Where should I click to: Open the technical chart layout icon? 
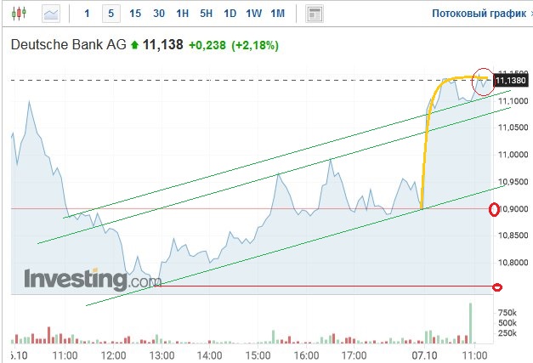315,14
